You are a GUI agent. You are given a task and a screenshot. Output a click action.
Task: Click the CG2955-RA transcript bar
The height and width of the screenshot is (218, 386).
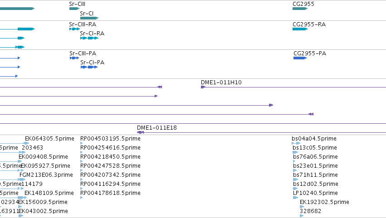tap(300, 29)
